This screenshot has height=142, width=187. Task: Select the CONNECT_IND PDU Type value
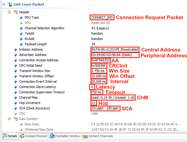[102, 17]
